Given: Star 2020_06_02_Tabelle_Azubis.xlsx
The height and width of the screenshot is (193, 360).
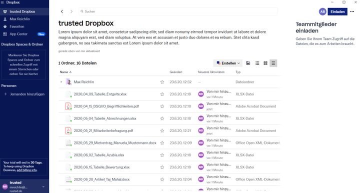Looking at the screenshot, I should coord(162,155).
